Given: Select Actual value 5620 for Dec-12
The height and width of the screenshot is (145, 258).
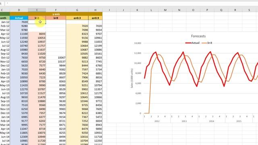Looking at the screenshot, I should pyautogui.click(x=19, y=65).
